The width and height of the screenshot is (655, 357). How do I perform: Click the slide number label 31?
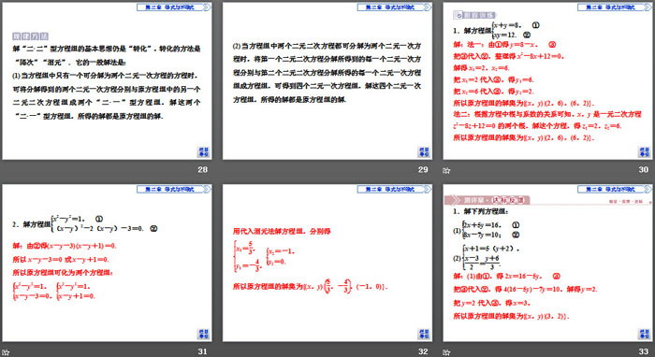203,351
